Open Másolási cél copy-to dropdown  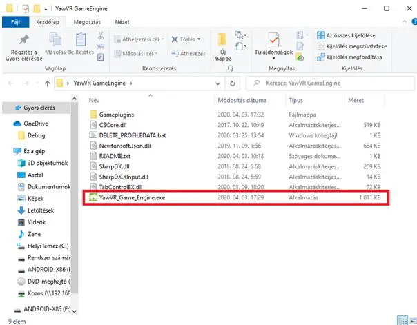point(136,54)
